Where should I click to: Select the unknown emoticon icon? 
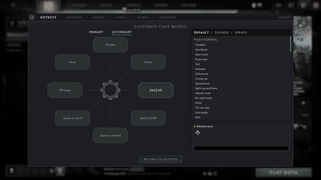point(197,133)
